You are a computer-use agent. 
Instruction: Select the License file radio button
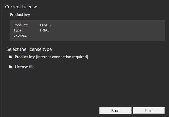(10, 67)
